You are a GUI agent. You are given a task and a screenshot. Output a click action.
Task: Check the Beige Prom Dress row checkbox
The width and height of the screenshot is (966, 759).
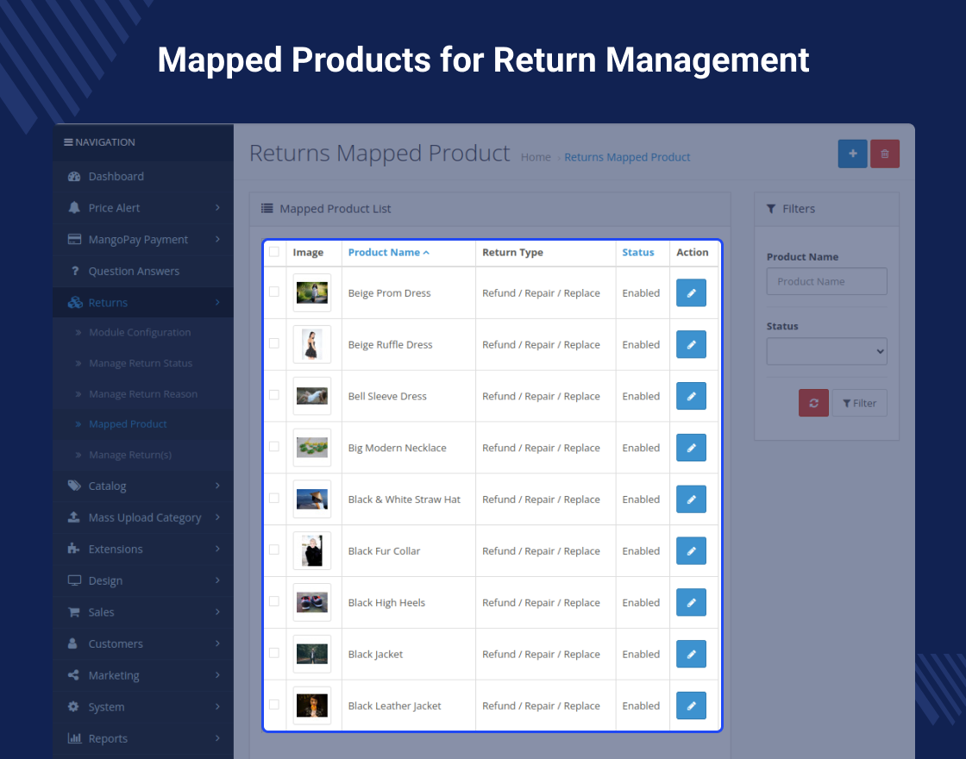pyautogui.click(x=274, y=292)
